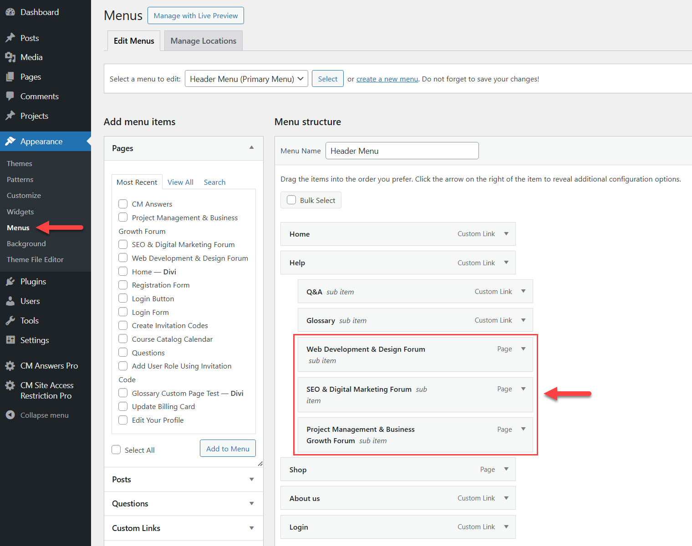The width and height of the screenshot is (692, 546).
Task: Click the Appearance paintbrush icon
Action: (10, 142)
